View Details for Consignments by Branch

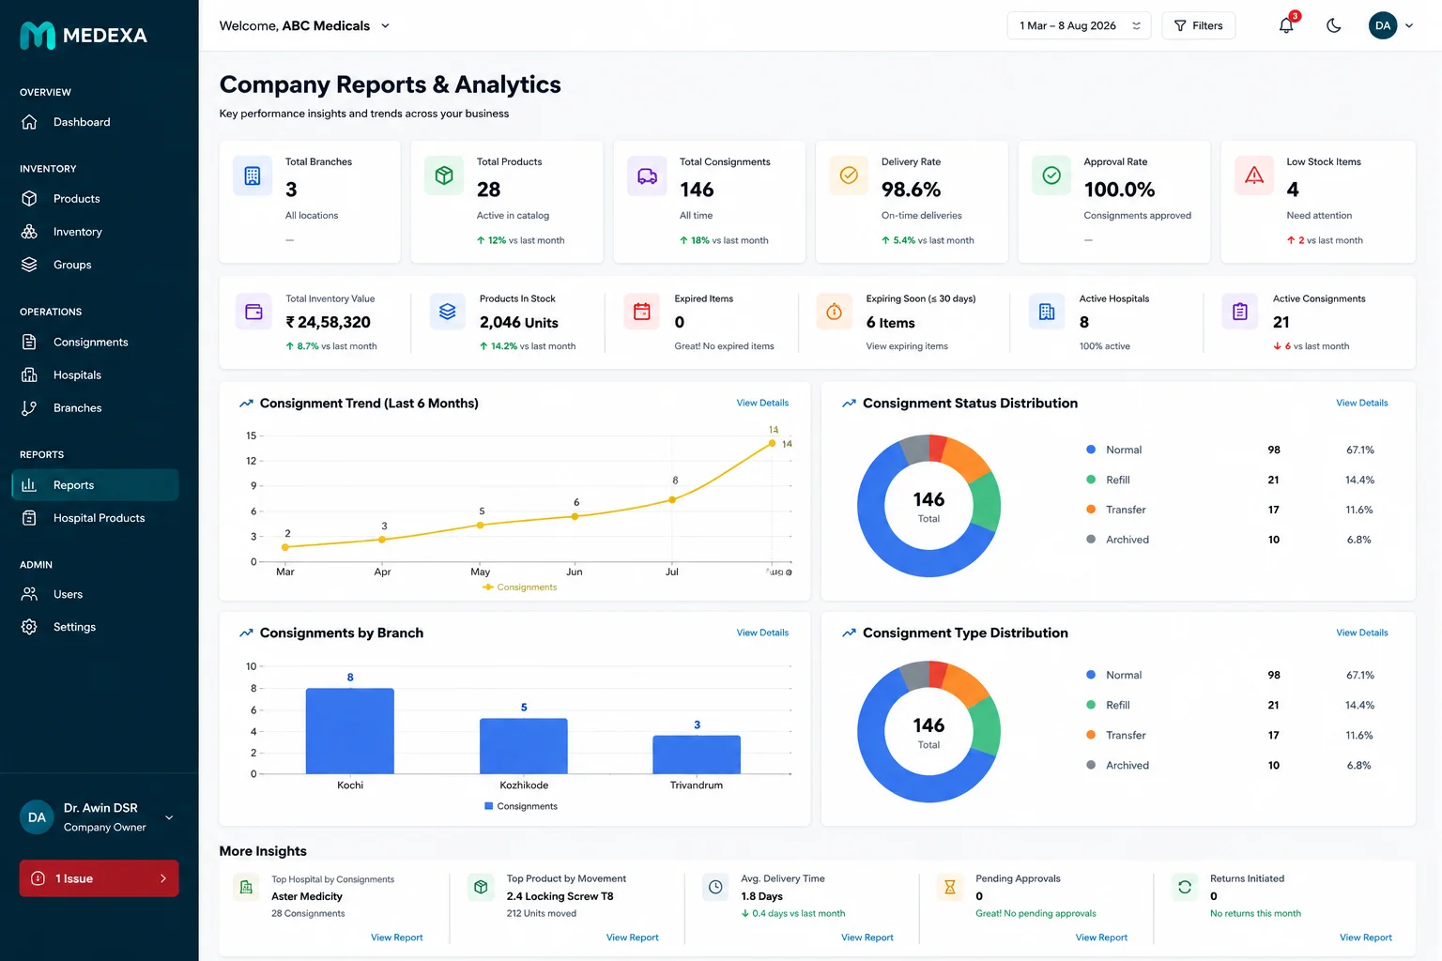click(x=762, y=633)
